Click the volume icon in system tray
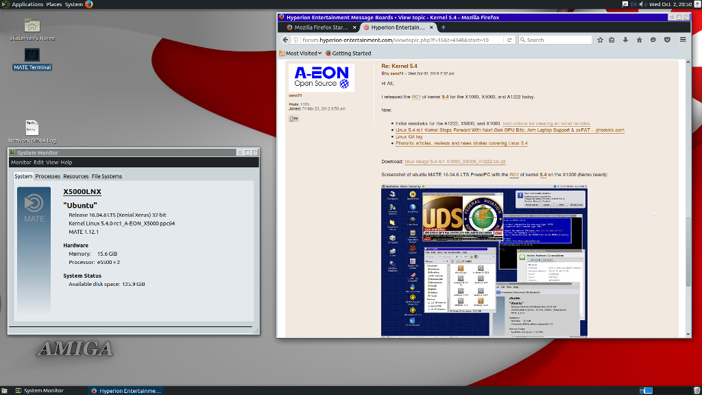Viewport: 702px width, 395px height. click(x=642, y=4)
